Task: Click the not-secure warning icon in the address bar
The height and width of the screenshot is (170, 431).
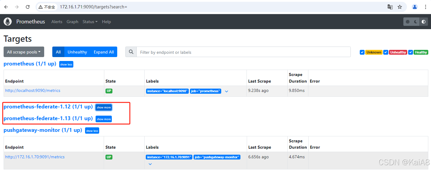Action: point(41,7)
